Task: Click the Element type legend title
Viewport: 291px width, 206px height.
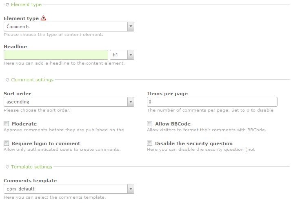Action: (x=27, y=4)
